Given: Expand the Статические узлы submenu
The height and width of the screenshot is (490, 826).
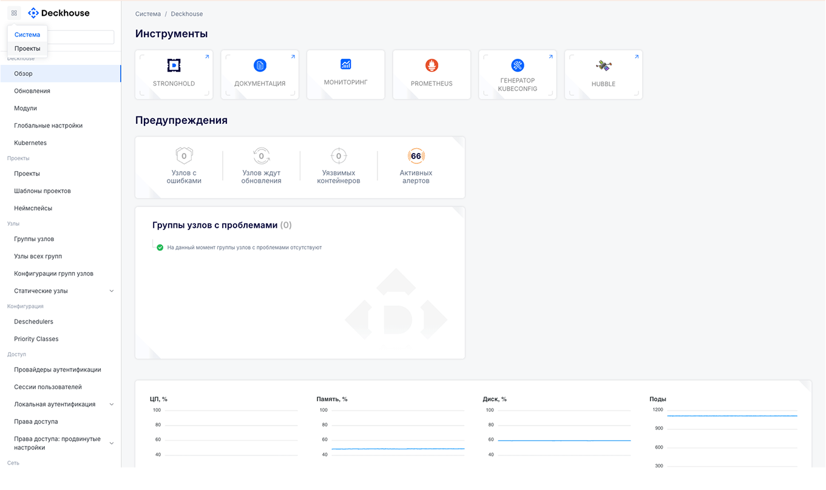Looking at the screenshot, I should pos(112,291).
